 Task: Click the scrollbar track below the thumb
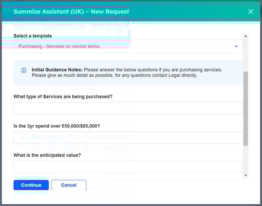click(x=246, y=160)
